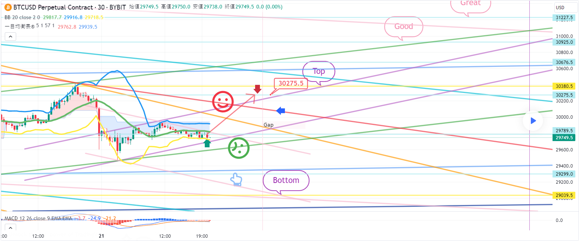Viewport: 579px width, 241px height.
Task: Open the USD currency selector
Action: coord(565,7)
